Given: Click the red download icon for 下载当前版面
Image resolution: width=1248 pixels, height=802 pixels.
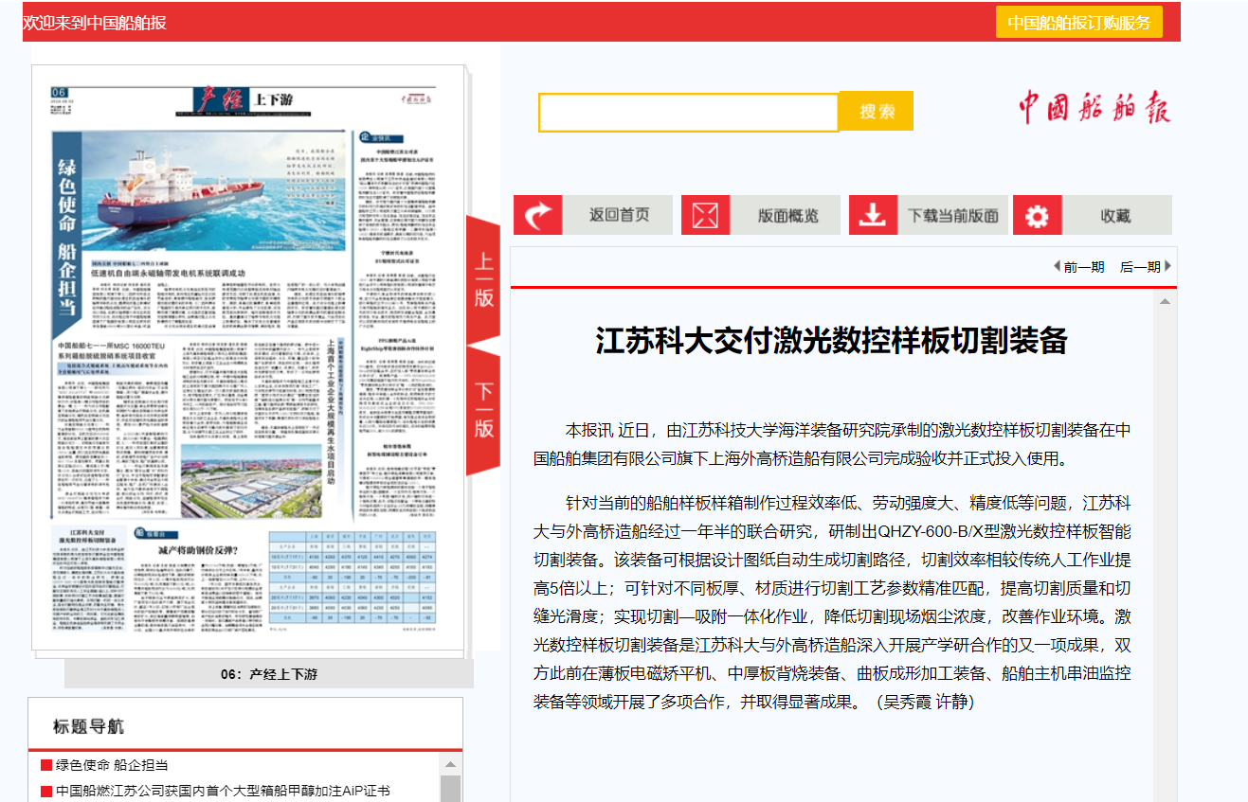Looking at the screenshot, I should [872, 215].
